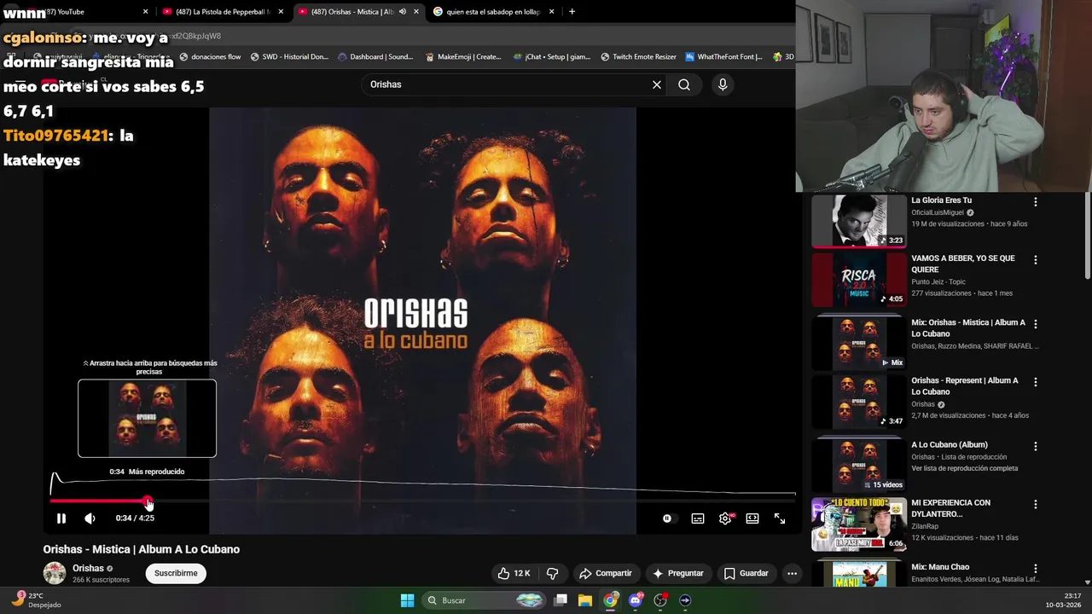Switch to the La Pistola de Pepperball tab
Viewport: 1092px width, 614px height.
[223, 12]
